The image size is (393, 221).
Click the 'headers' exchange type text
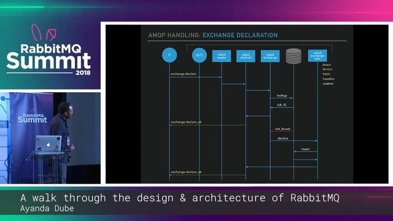(x=329, y=79)
